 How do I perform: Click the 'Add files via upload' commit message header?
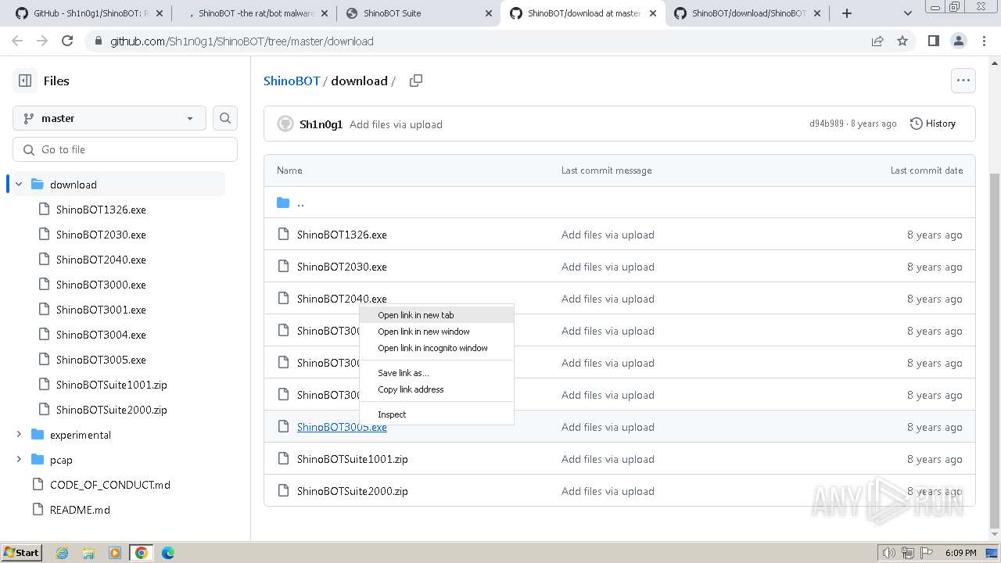point(396,124)
